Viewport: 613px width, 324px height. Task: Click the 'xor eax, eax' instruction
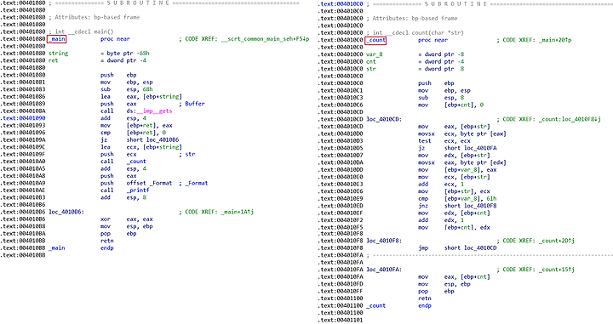coord(127,219)
